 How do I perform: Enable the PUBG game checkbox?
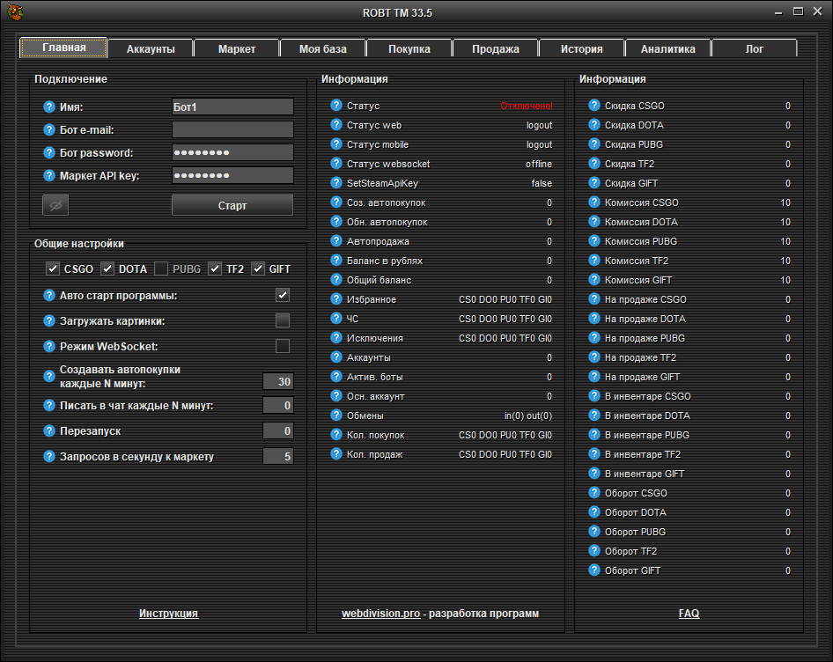point(162,268)
